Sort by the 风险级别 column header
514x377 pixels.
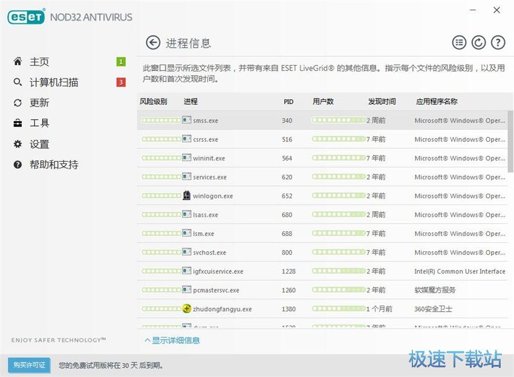click(154, 102)
